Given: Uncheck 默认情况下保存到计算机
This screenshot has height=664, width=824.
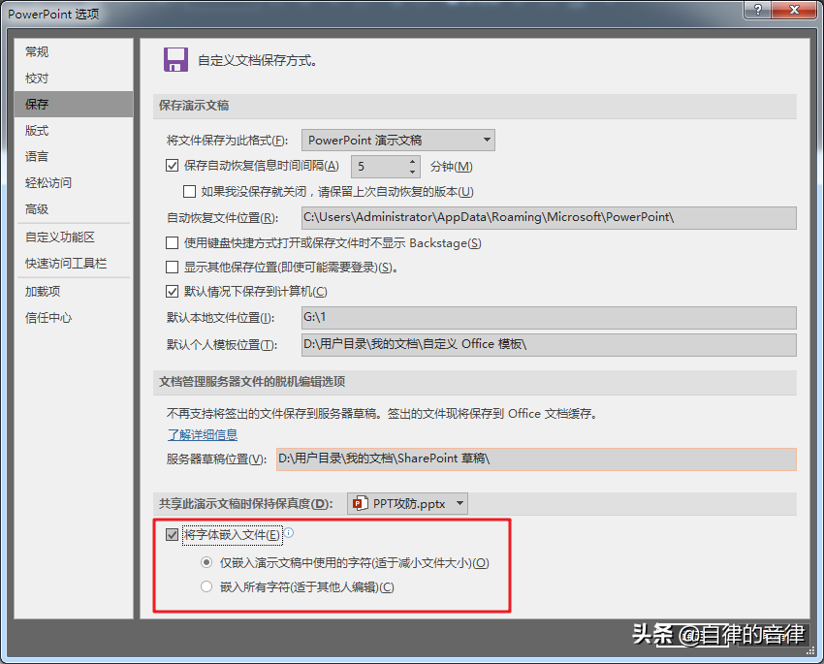Looking at the screenshot, I should pos(172,291).
